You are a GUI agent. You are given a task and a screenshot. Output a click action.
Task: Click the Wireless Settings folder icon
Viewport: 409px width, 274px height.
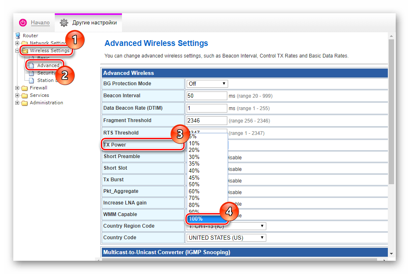pyautogui.click(x=25, y=50)
